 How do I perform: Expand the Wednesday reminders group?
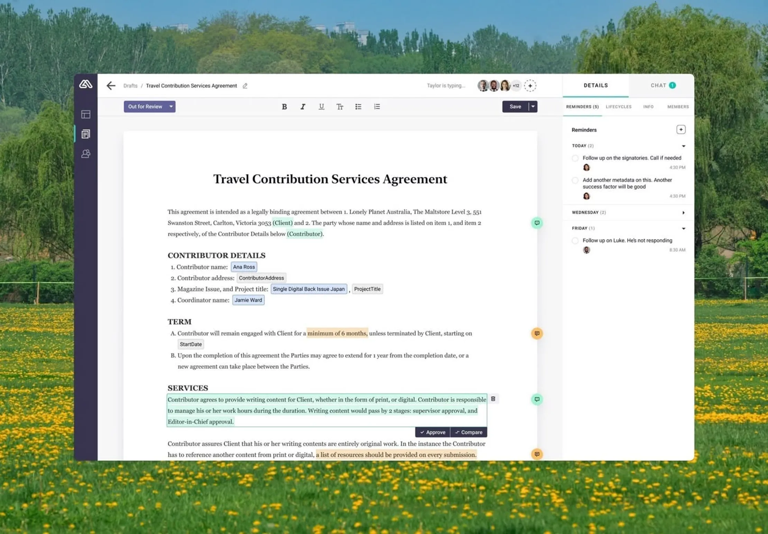pyautogui.click(x=683, y=213)
